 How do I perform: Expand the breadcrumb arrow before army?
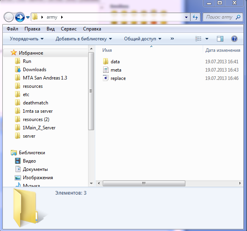pyautogui.click(x=42, y=17)
